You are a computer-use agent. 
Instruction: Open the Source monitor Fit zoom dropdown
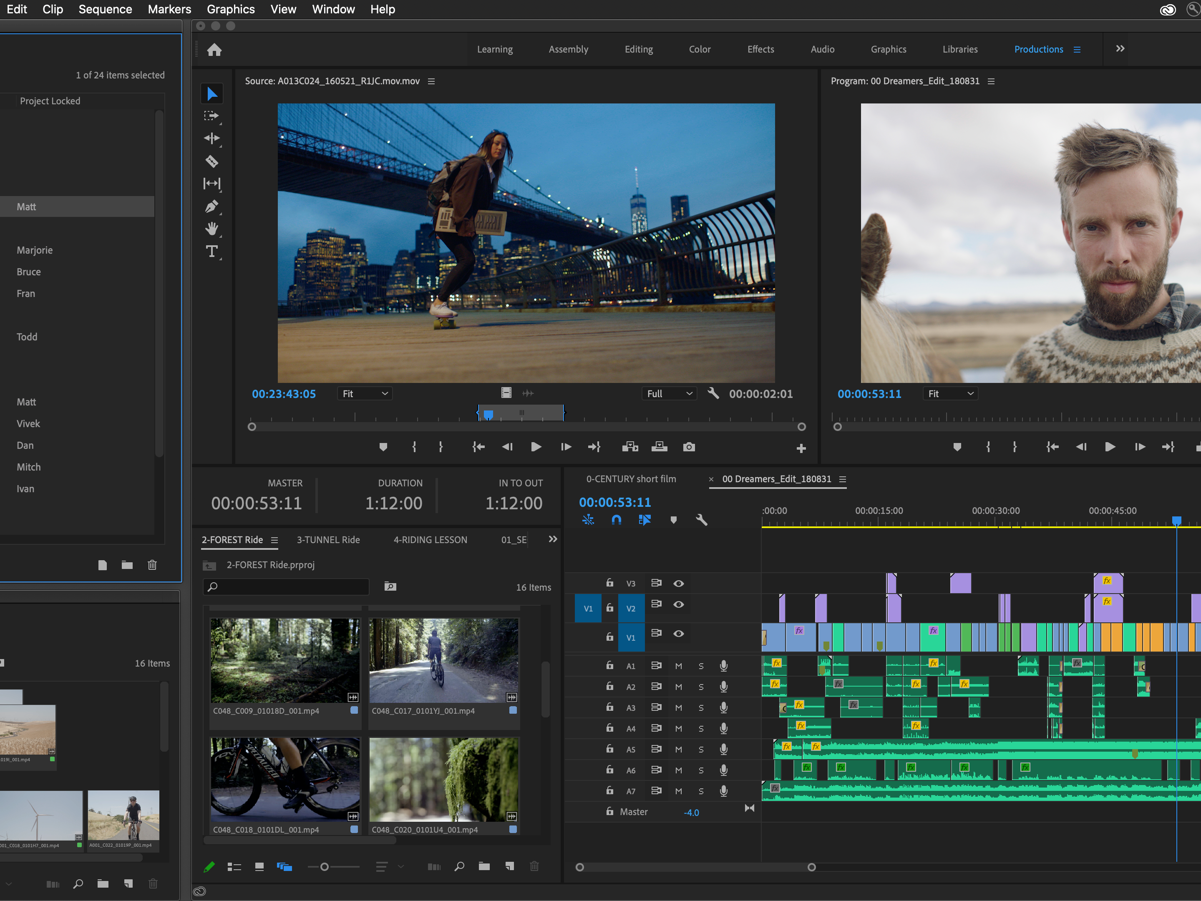(x=365, y=393)
